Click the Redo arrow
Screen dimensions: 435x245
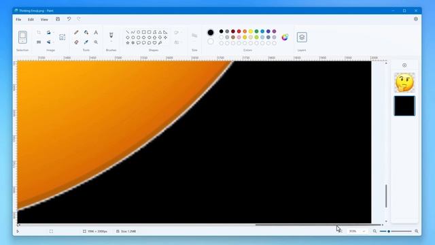[79, 19]
